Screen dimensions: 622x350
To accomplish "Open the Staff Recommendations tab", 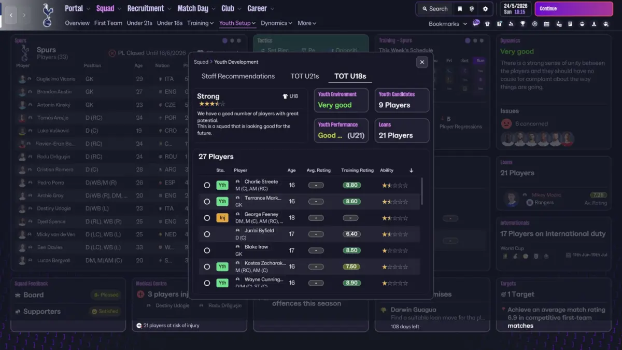I will (238, 76).
